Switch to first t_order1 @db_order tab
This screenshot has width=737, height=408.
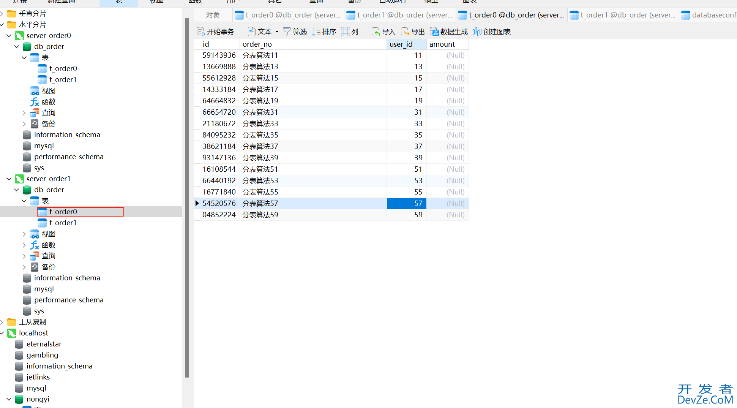coord(400,15)
